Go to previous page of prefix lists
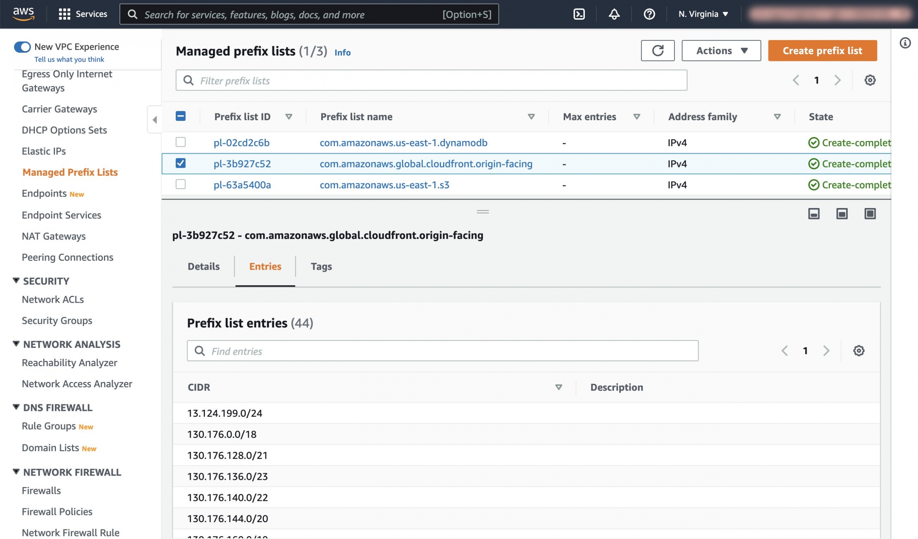 (x=796, y=80)
